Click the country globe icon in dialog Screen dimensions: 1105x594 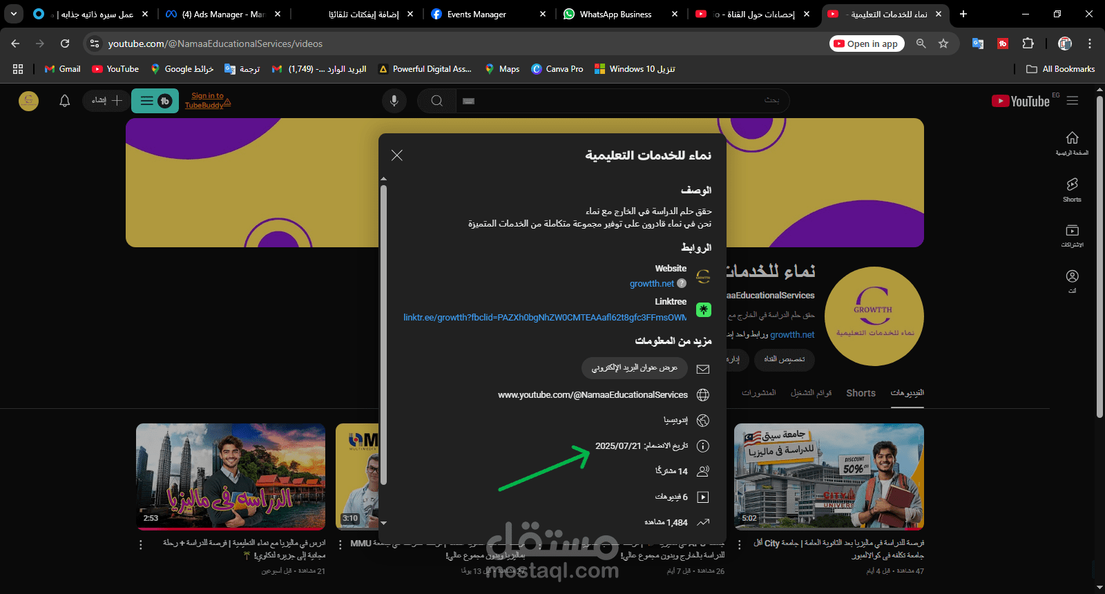(703, 421)
